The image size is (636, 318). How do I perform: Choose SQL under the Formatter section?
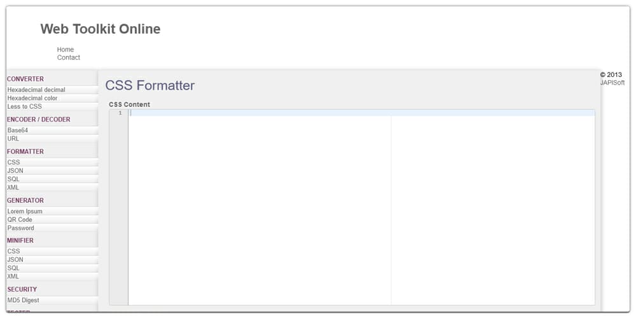(13, 179)
